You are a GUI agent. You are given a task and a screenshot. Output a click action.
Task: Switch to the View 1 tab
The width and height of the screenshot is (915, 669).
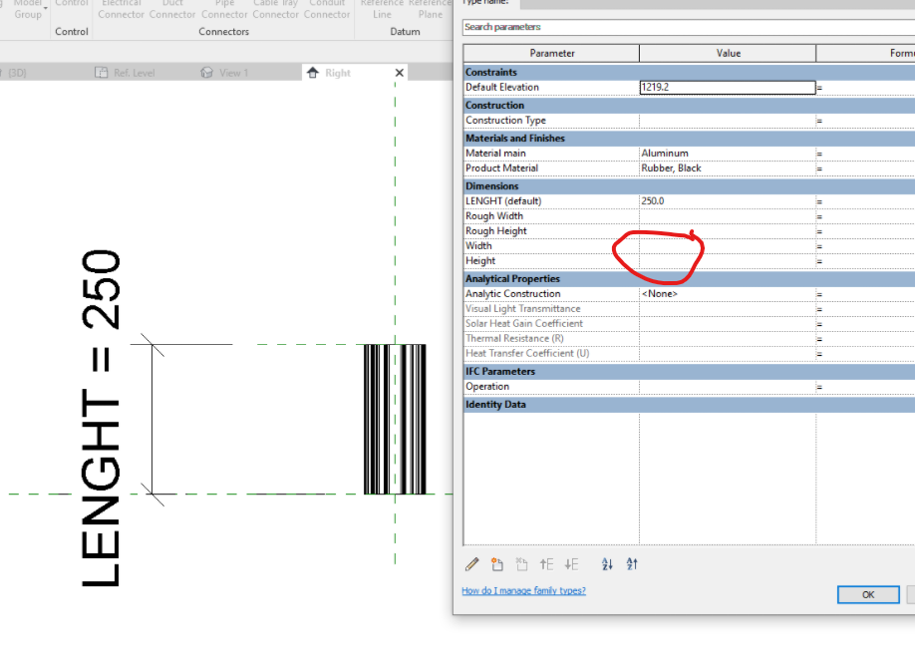[233, 73]
